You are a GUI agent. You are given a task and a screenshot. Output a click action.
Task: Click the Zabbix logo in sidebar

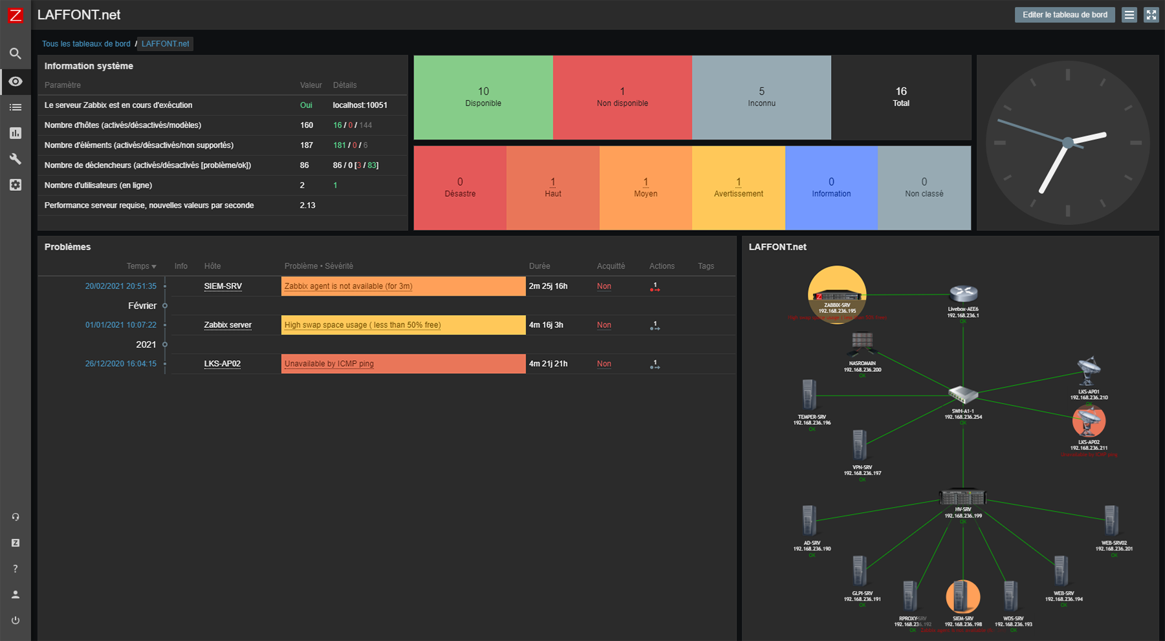[15, 15]
